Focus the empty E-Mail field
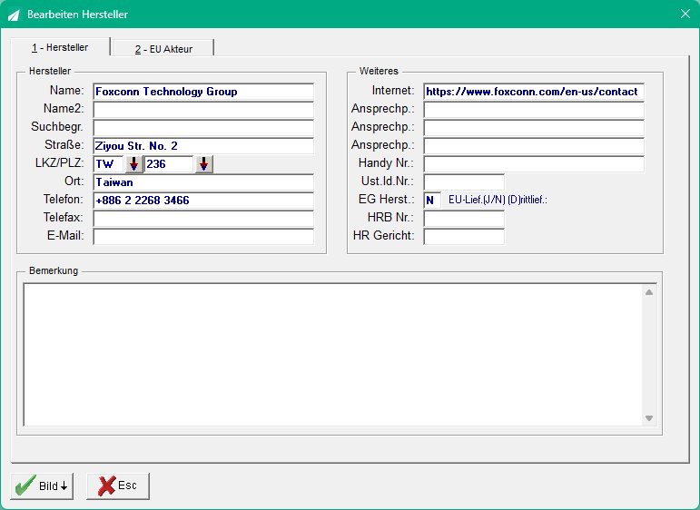Screen dimensions: 700x510 coord(203,237)
